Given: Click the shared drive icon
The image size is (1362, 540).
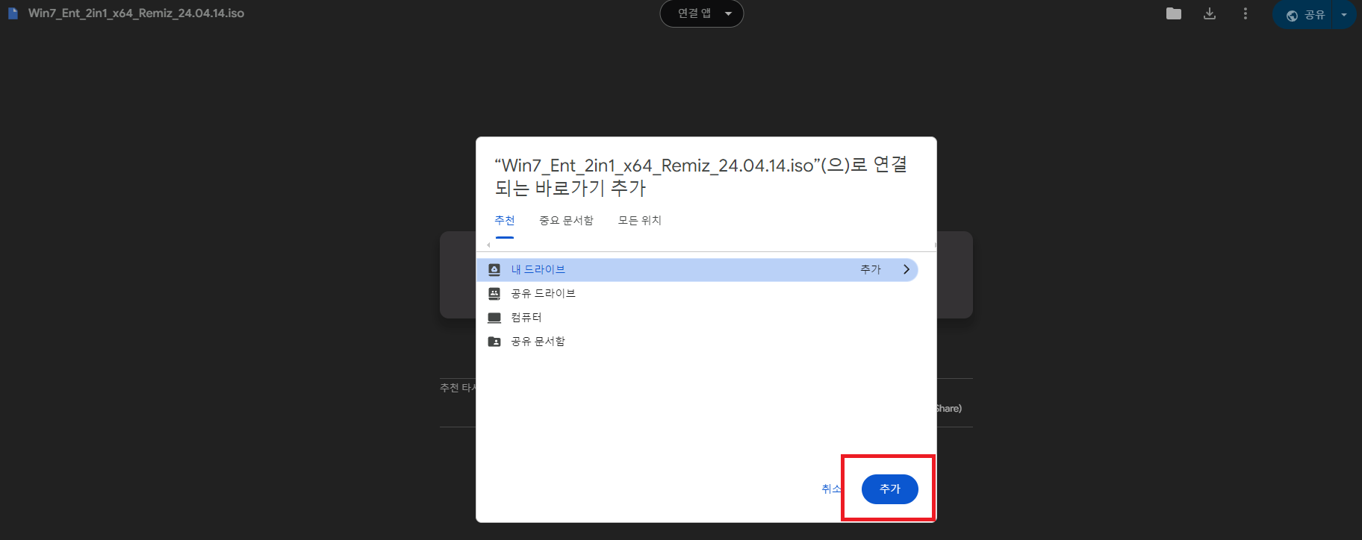Looking at the screenshot, I should 494,294.
